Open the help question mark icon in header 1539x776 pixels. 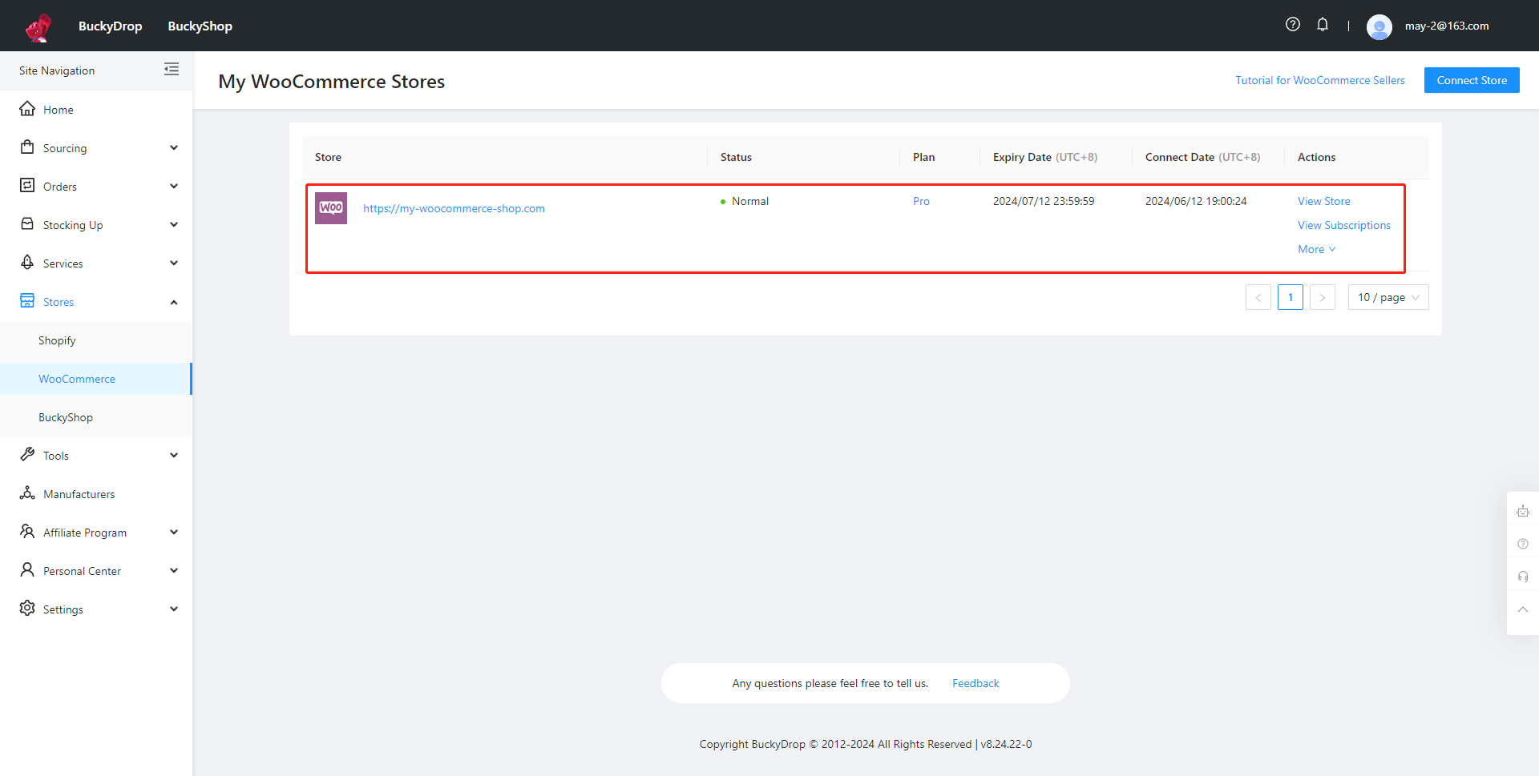click(1293, 24)
